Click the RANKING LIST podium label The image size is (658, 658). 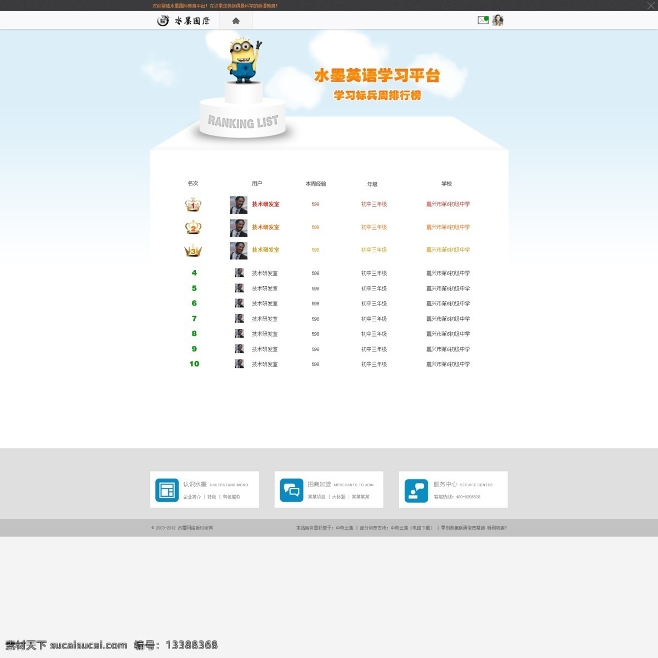pos(243,122)
